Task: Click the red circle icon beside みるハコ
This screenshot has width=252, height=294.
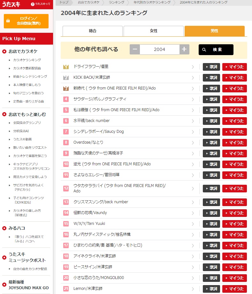Action: pyautogui.click(x=4, y=228)
